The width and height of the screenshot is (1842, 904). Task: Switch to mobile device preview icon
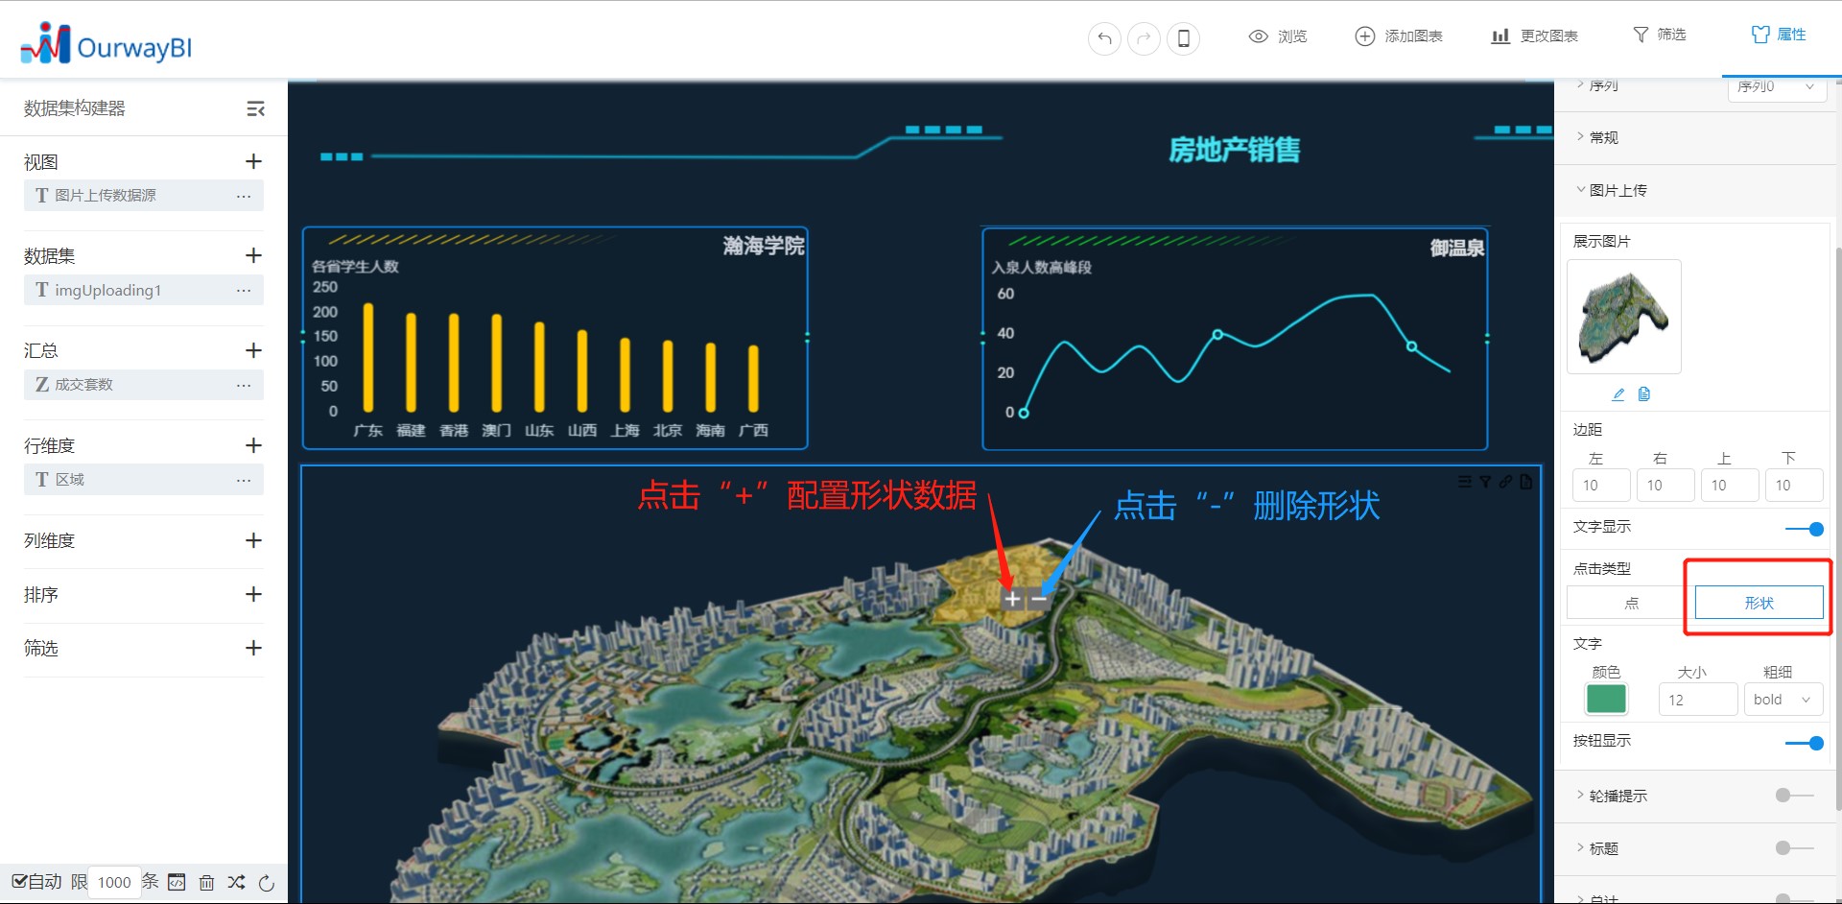tap(1183, 38)
